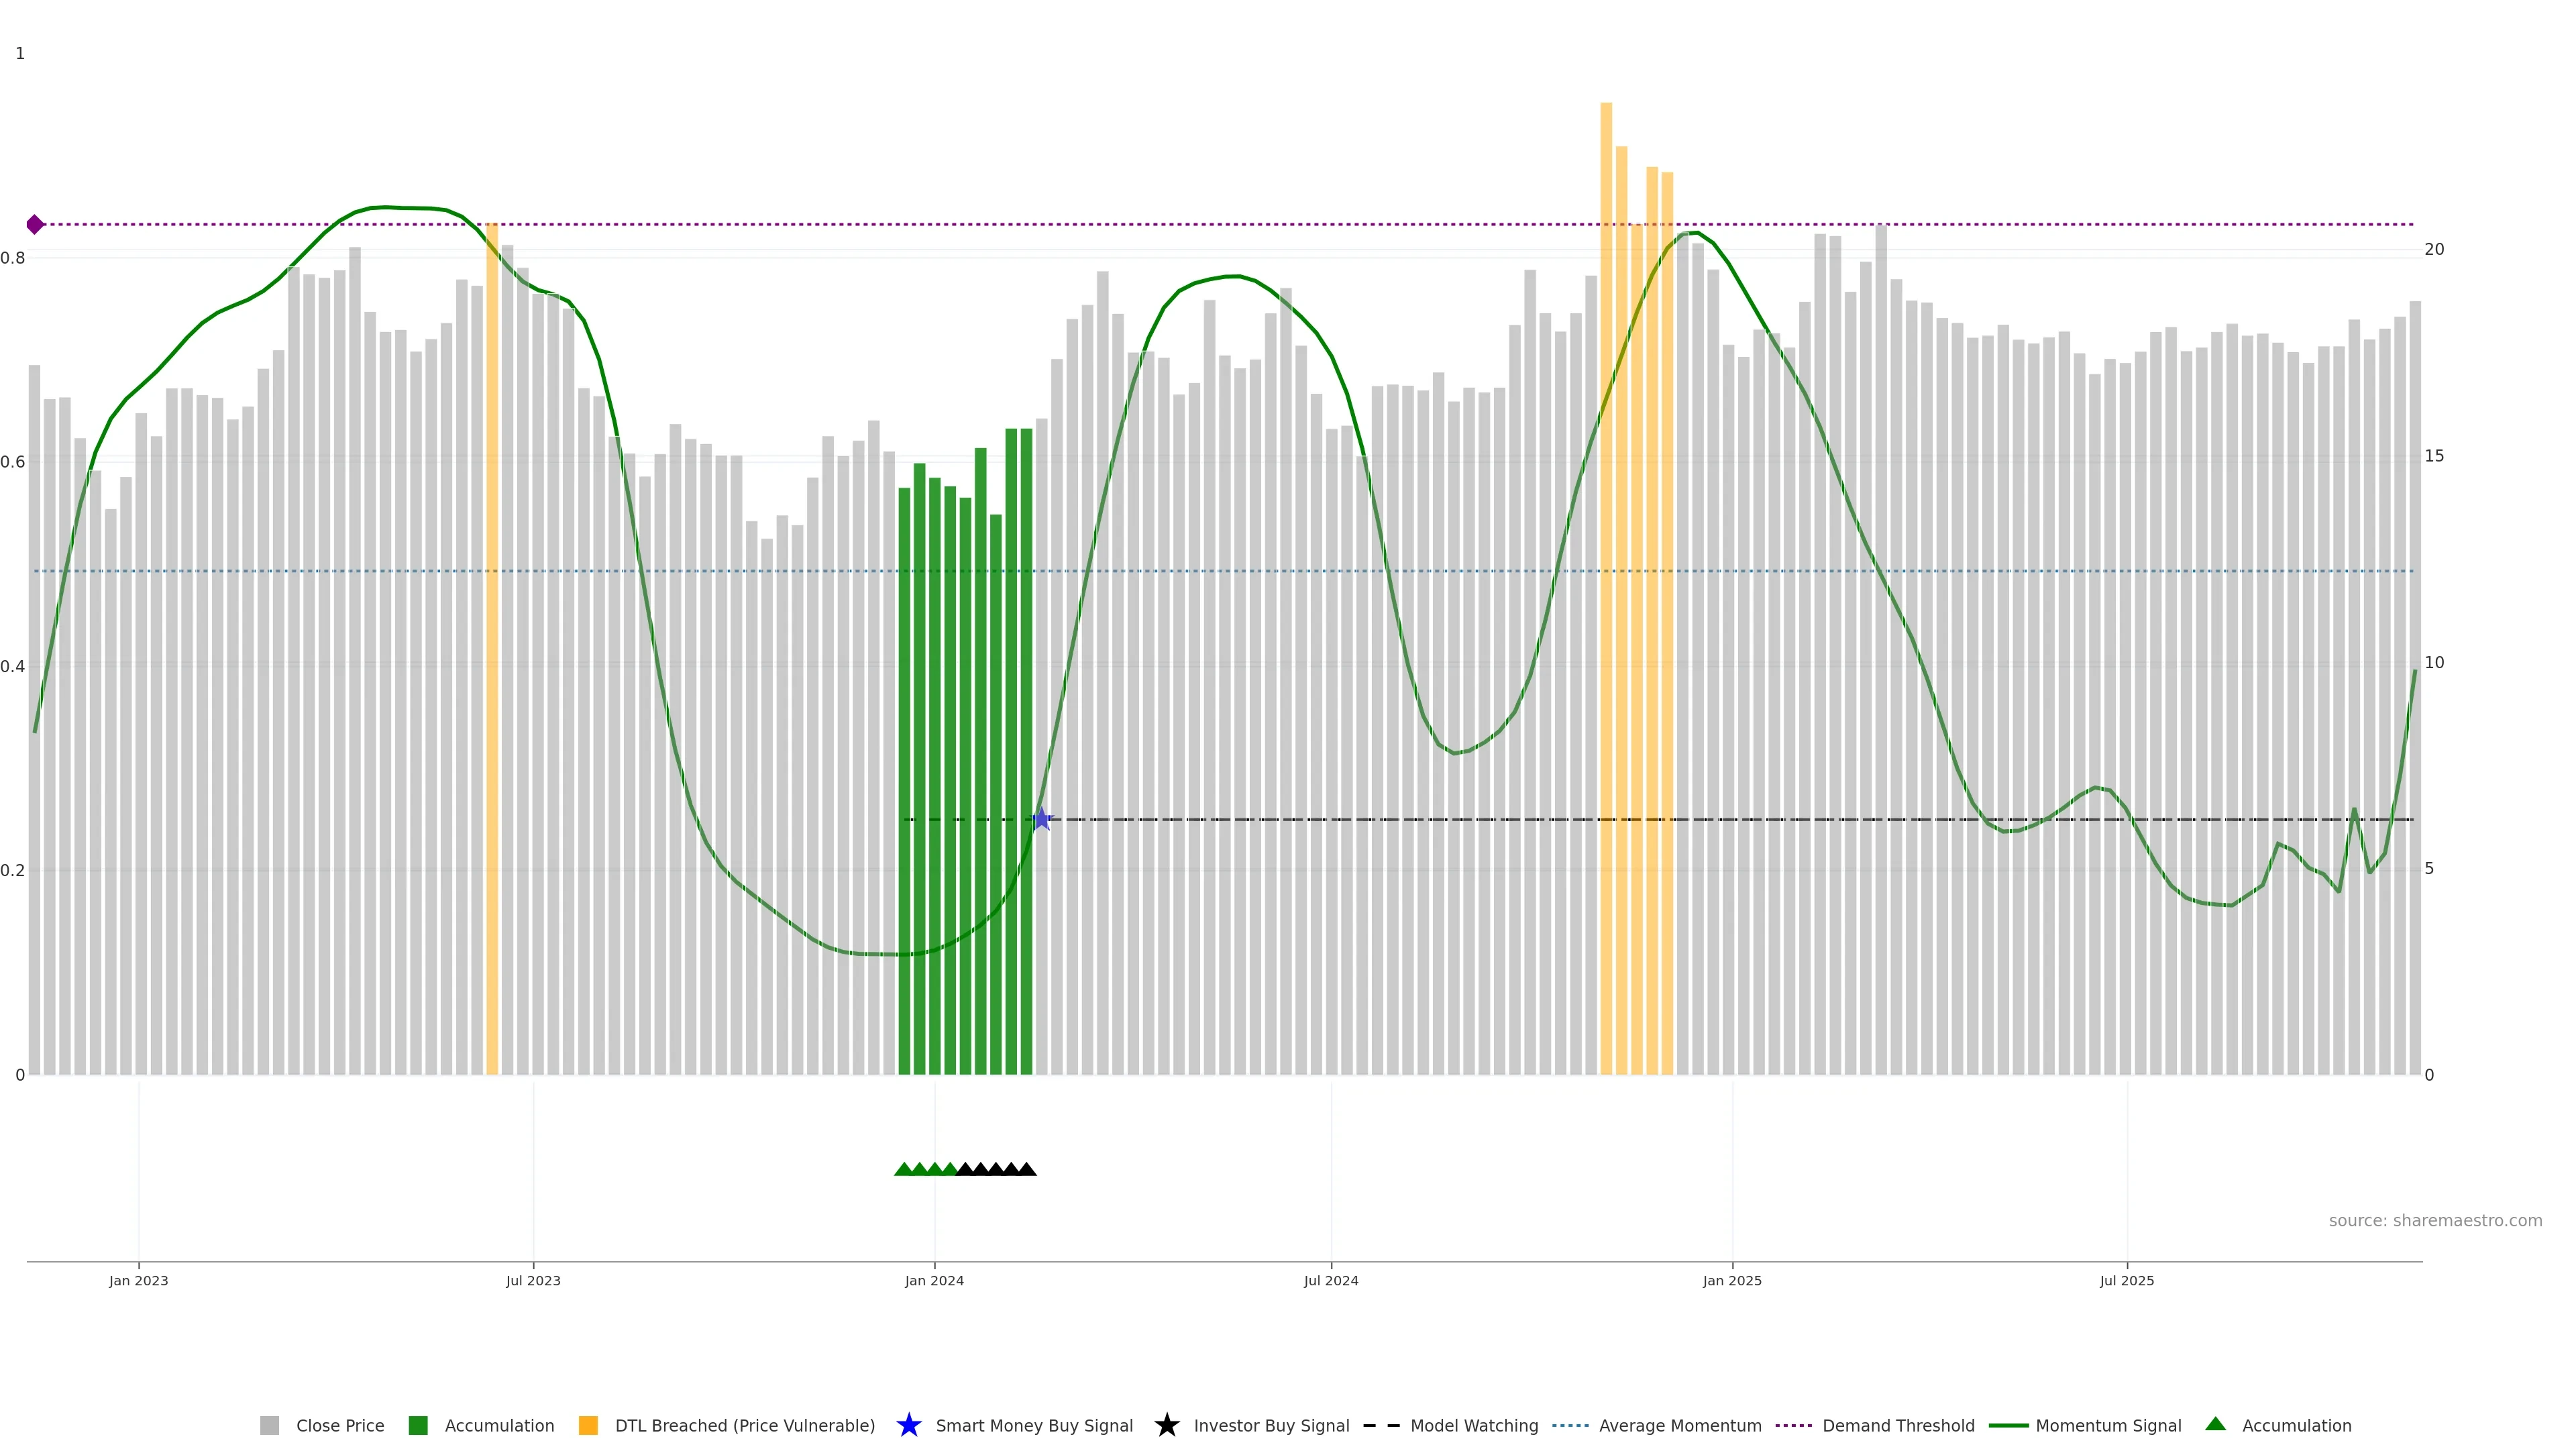Click the black star Investor Buy Signal legend icon
This screenshot has width=2576, height=1449.
click(x=1166, y=1425)
